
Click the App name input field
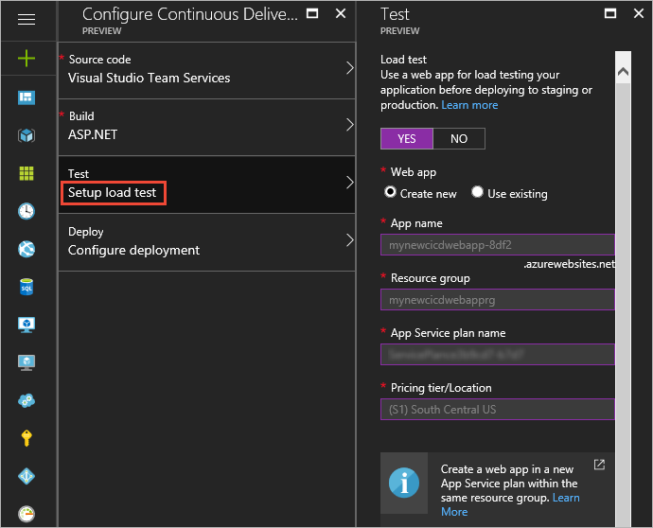tap(498, 245)
